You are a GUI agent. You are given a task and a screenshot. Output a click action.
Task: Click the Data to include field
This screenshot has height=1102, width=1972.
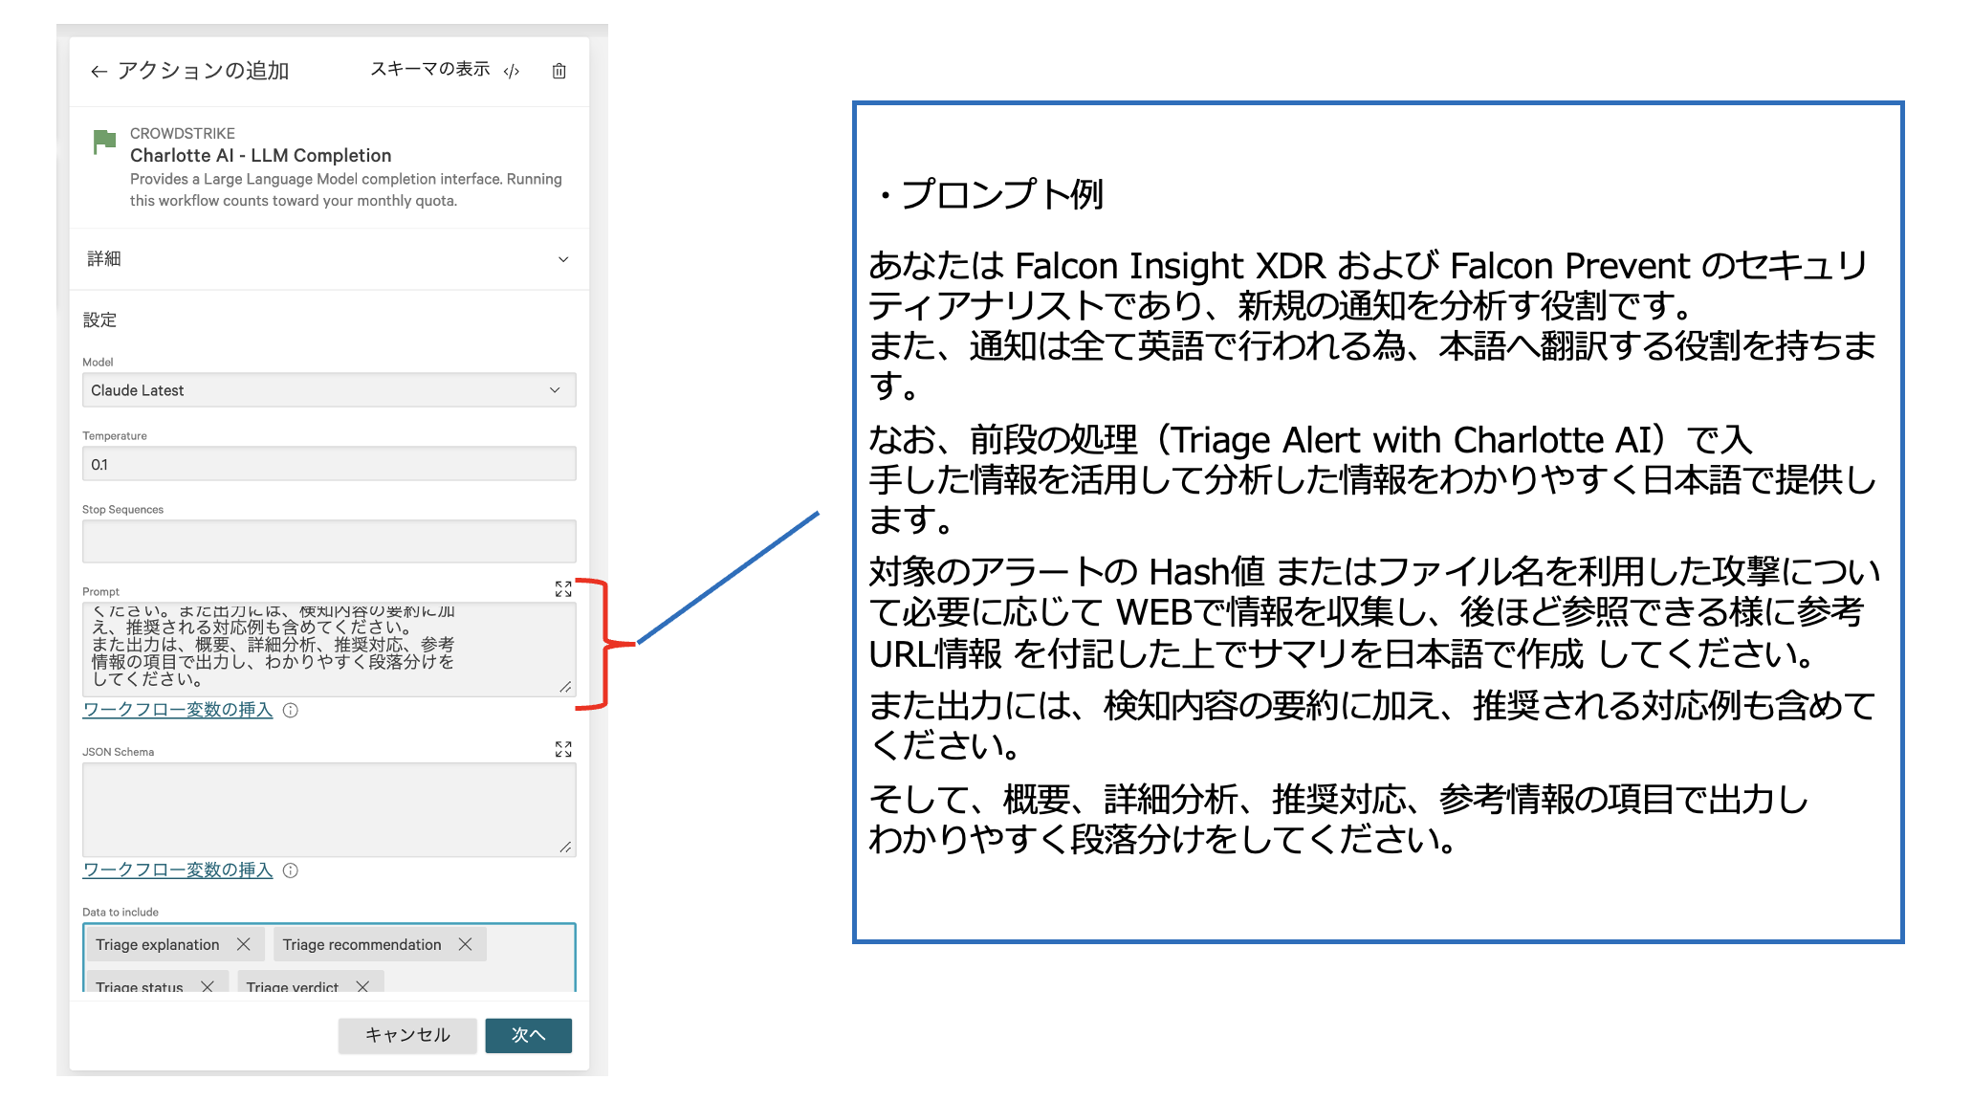coord(329,958)
